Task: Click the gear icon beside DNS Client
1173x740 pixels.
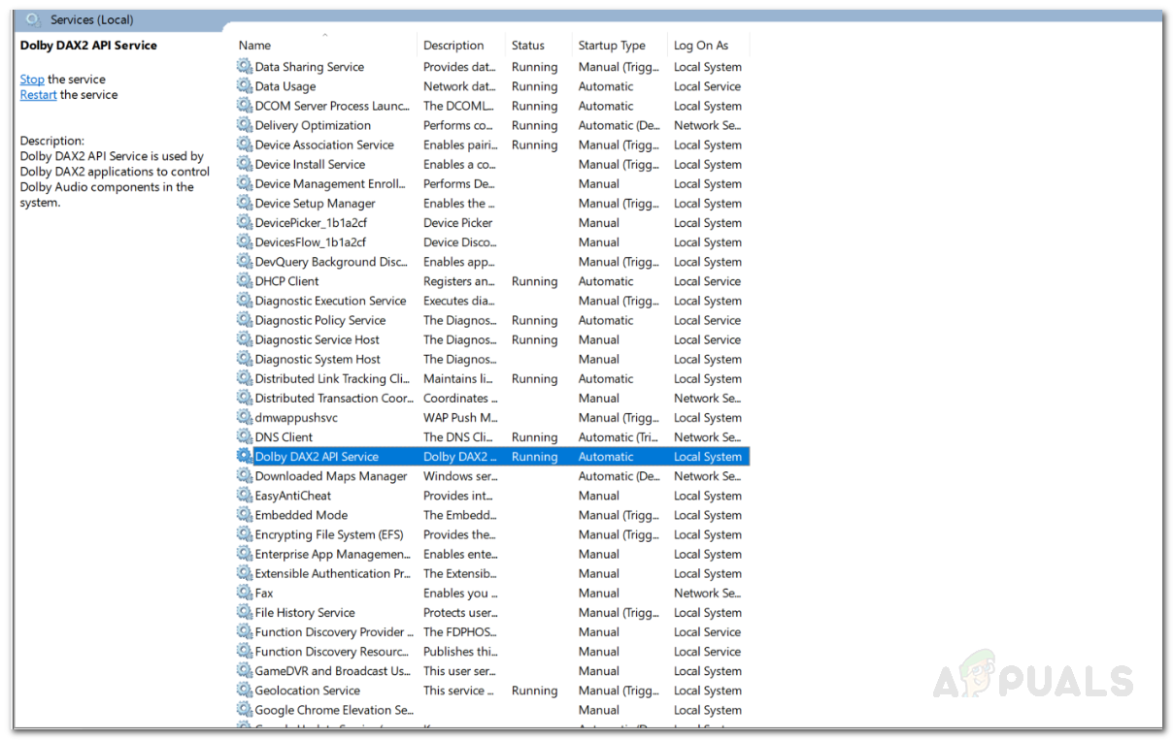Action: (245, 437)
